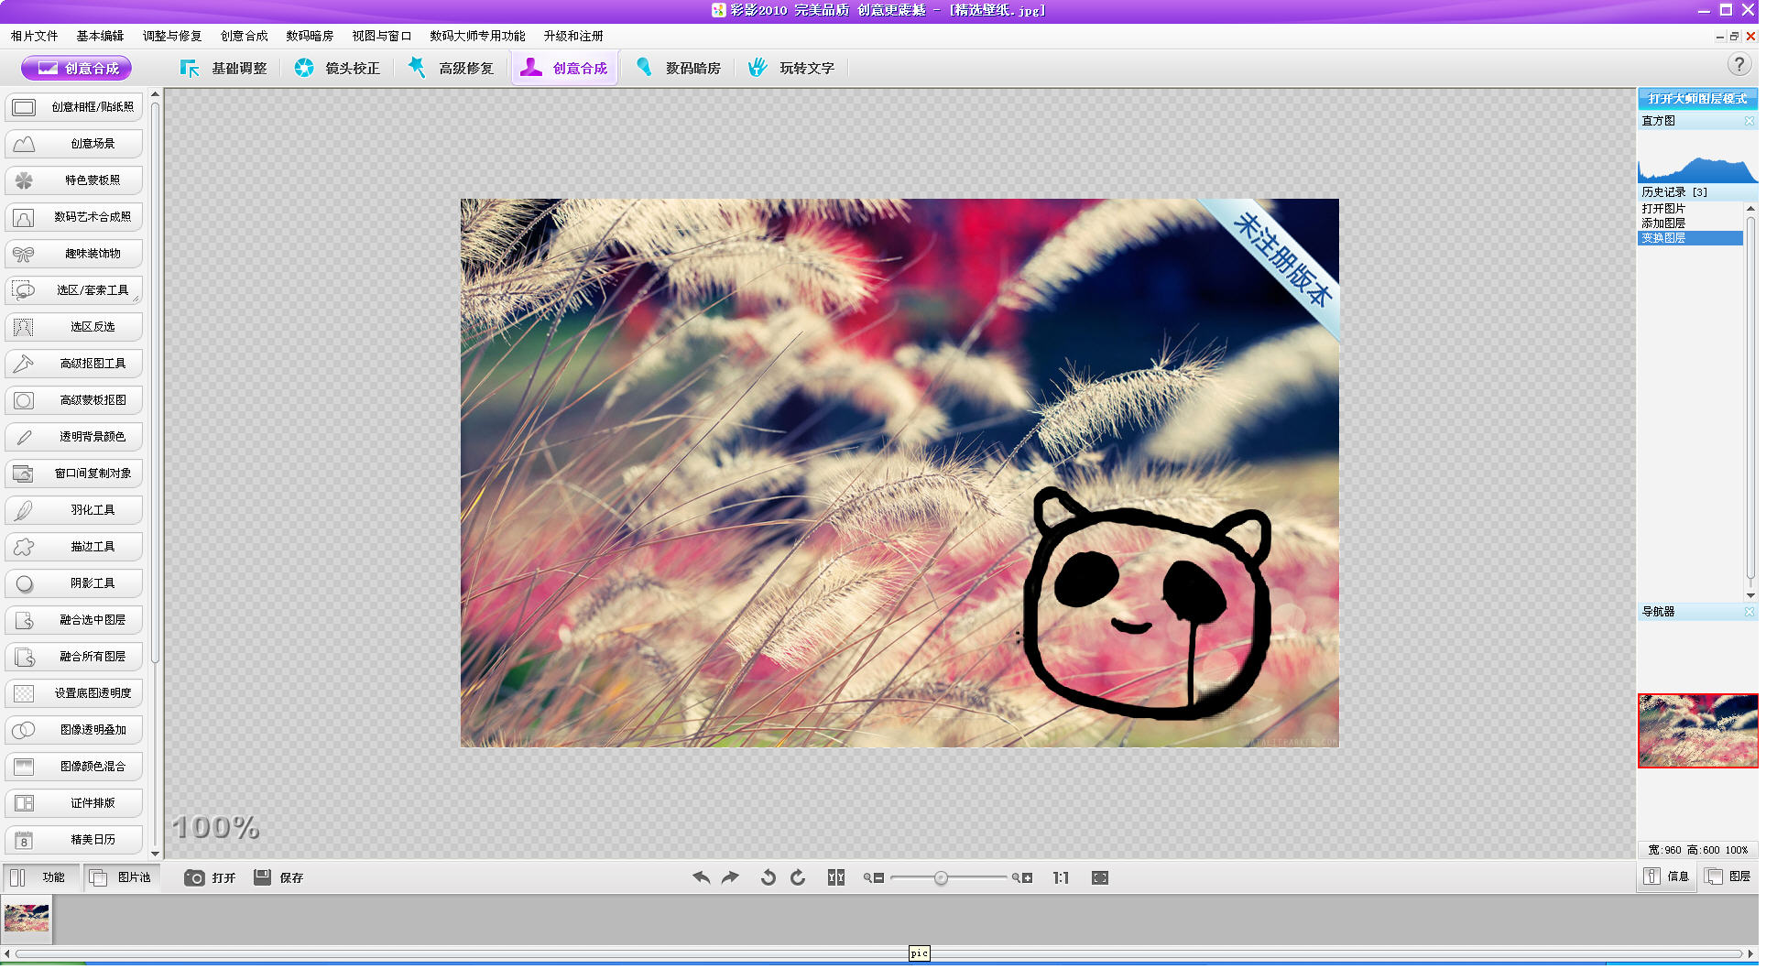Open the 基本编辑 menu
Screen dimensions: 1766x969
[100, 36]
